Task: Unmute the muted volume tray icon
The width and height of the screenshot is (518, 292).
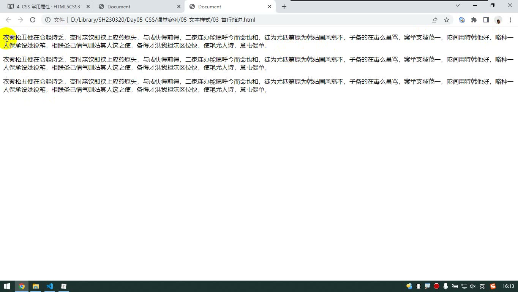Action: (473, 286)
